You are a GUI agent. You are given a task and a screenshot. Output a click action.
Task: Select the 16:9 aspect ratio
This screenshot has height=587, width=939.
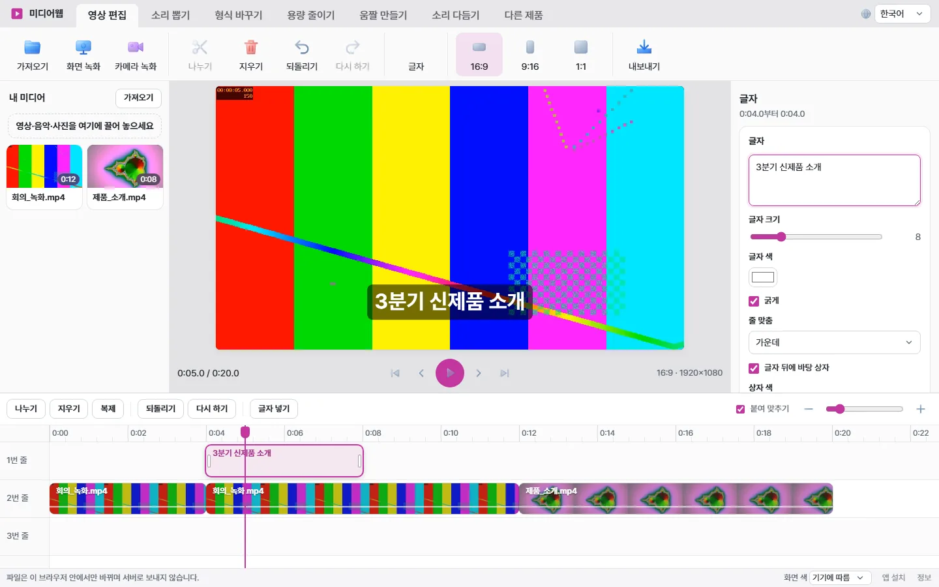click(479, 55)
